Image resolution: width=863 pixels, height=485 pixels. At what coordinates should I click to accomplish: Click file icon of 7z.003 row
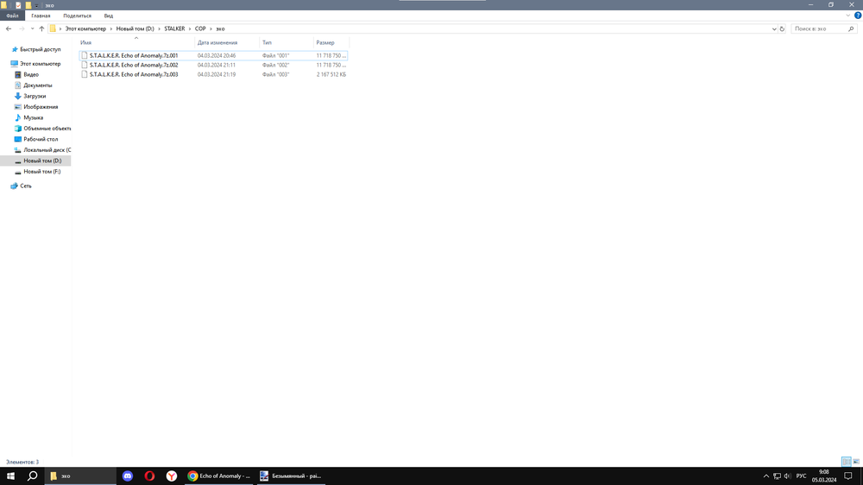(x=85, y=74)
